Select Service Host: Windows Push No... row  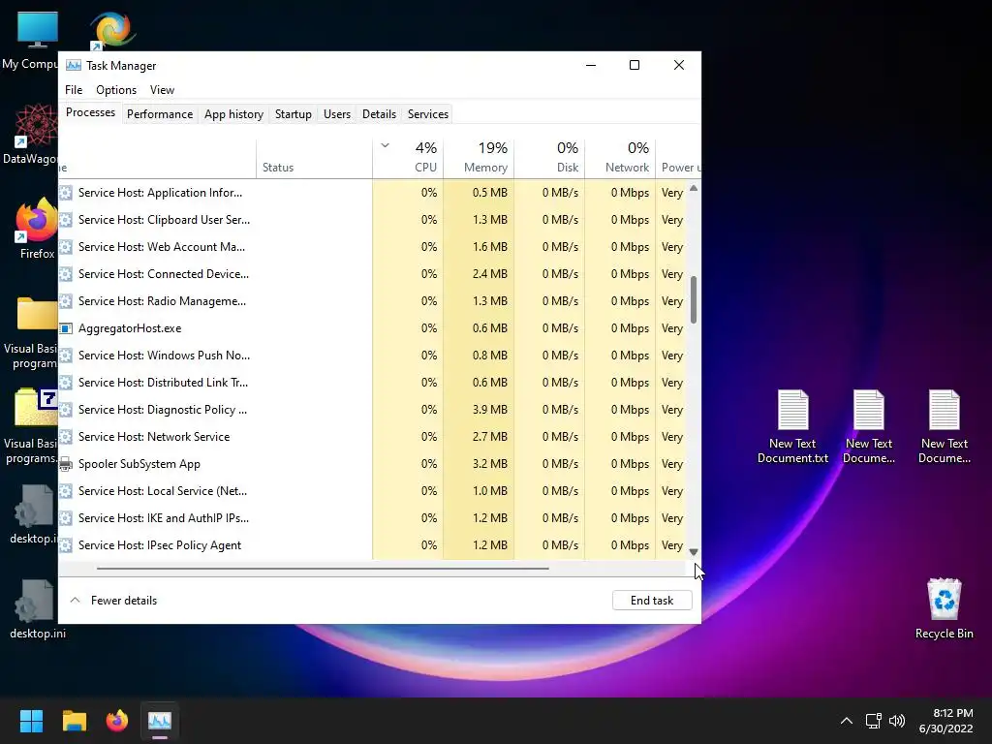pyautogui.click(x=372, y=356)
